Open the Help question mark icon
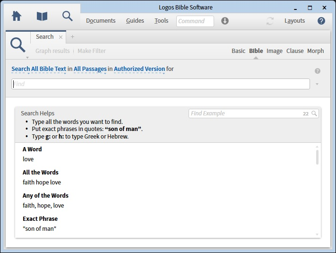 pos(321,21)
